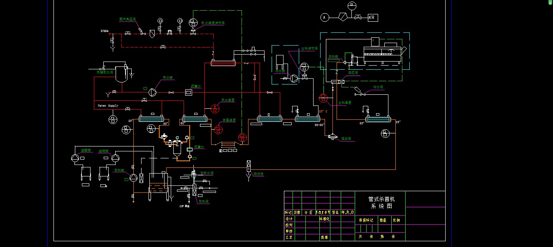Click the 冷水阀 label

point(378,87)
